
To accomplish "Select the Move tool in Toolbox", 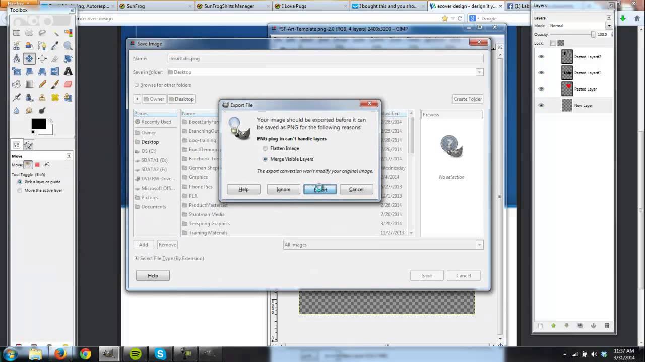I will click(29, 59).
